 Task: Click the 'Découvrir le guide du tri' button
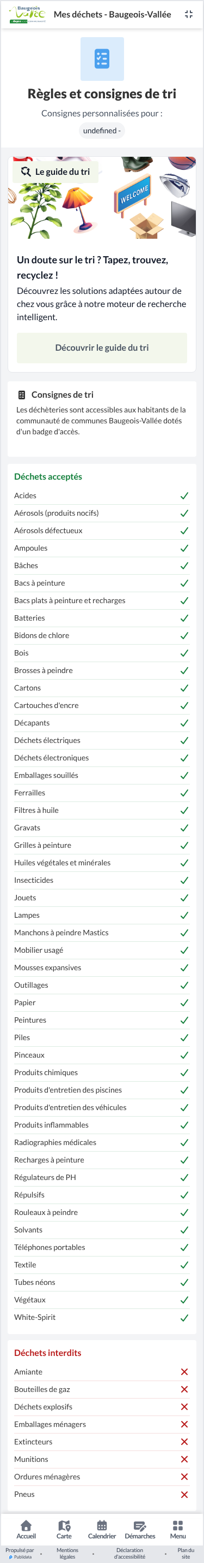pyautogui.click(x=102, y=347)
